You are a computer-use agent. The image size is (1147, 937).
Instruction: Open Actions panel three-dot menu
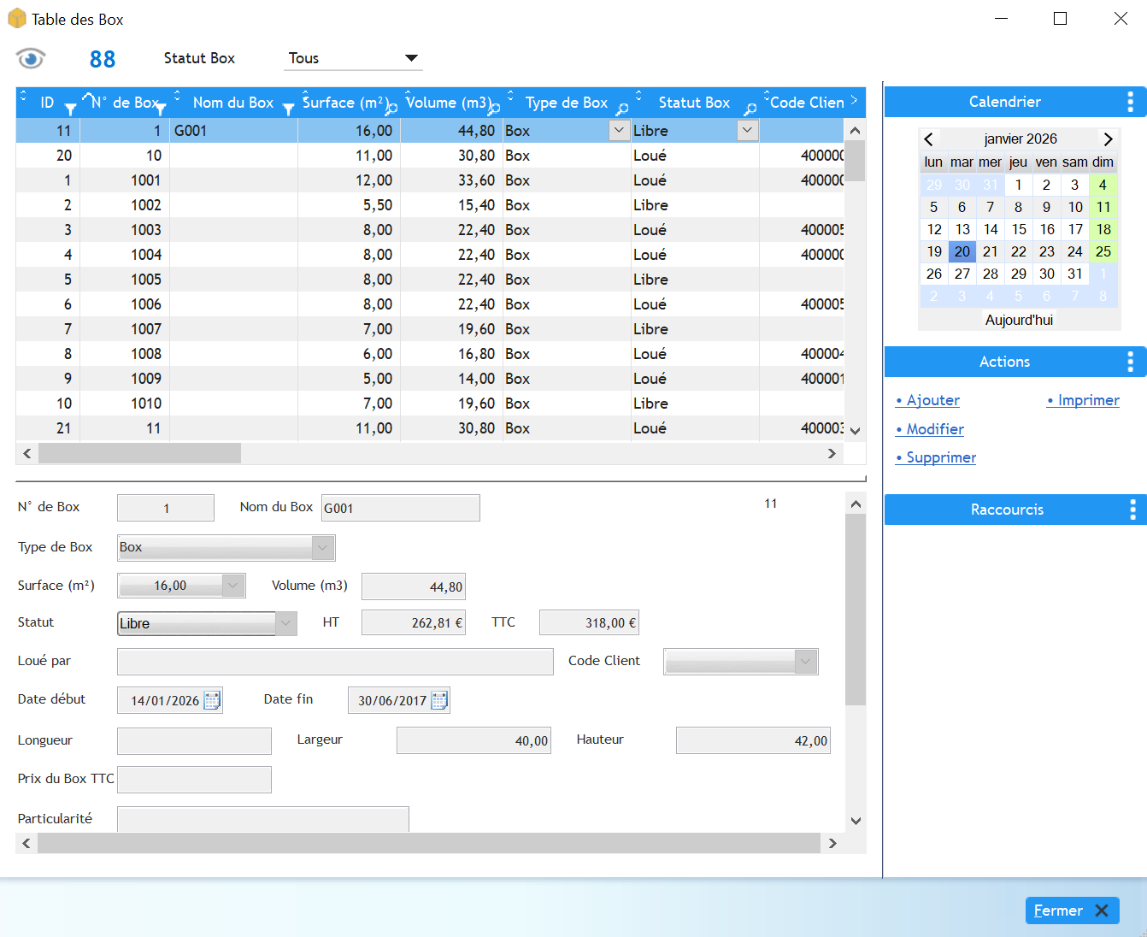[x=1130, y=362]
